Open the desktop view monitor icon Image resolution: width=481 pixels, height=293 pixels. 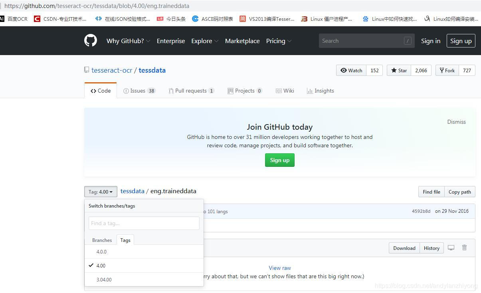coord(451,248)
